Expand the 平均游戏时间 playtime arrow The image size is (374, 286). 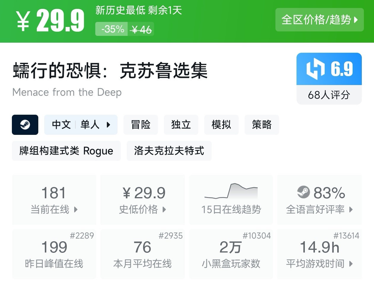click(351, 264)
